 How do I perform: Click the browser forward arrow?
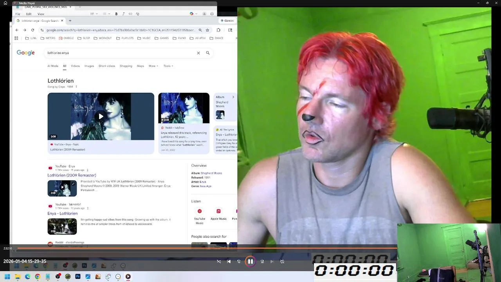(25, 30)
